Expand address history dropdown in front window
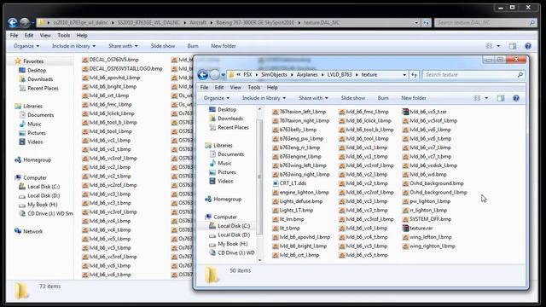This screenshot has height=307, width=546. 404,74
